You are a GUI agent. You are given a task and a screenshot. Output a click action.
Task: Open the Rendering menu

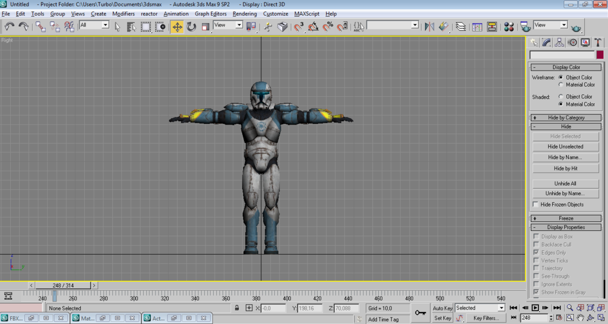click(x=245, y=14)
